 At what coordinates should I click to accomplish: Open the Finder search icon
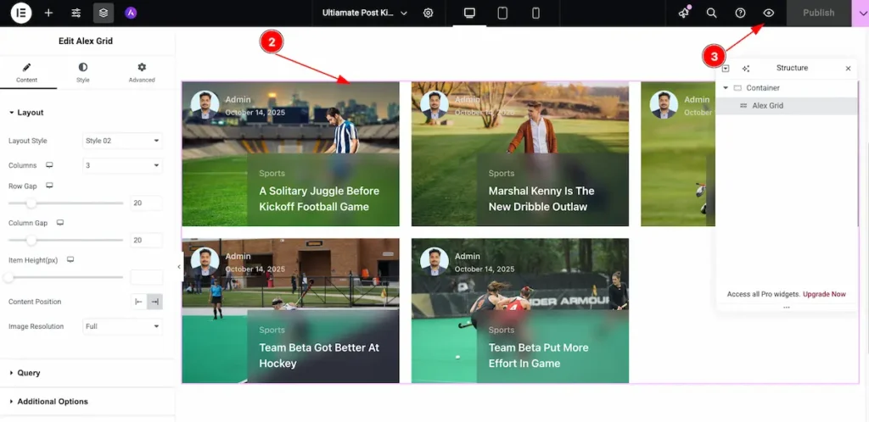(712, 14)
